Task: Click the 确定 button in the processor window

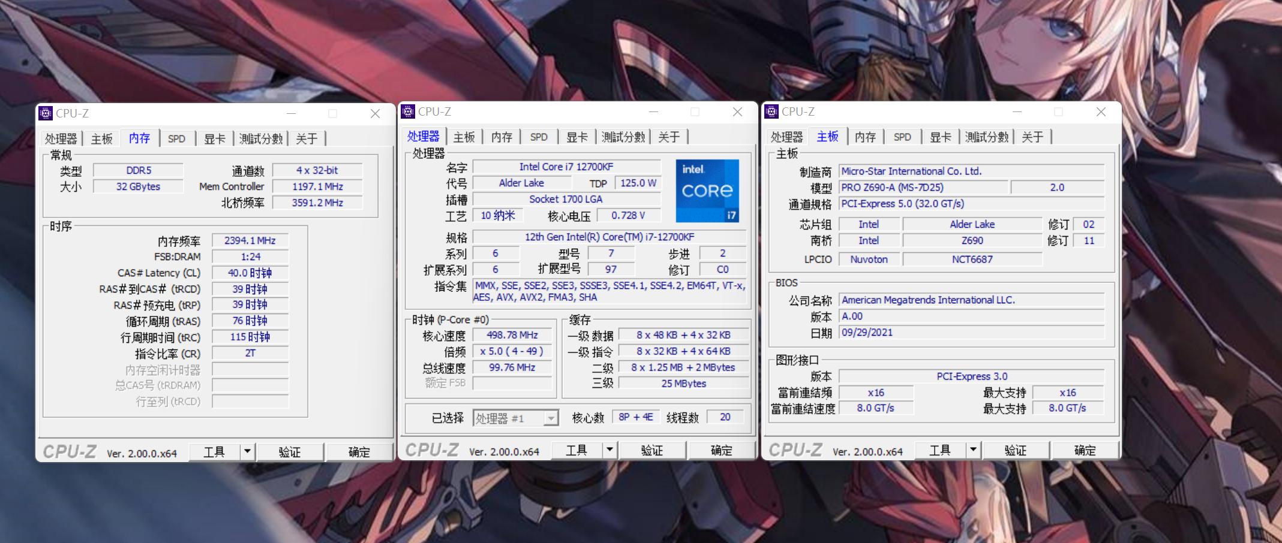Action: (x=721, y=450)
